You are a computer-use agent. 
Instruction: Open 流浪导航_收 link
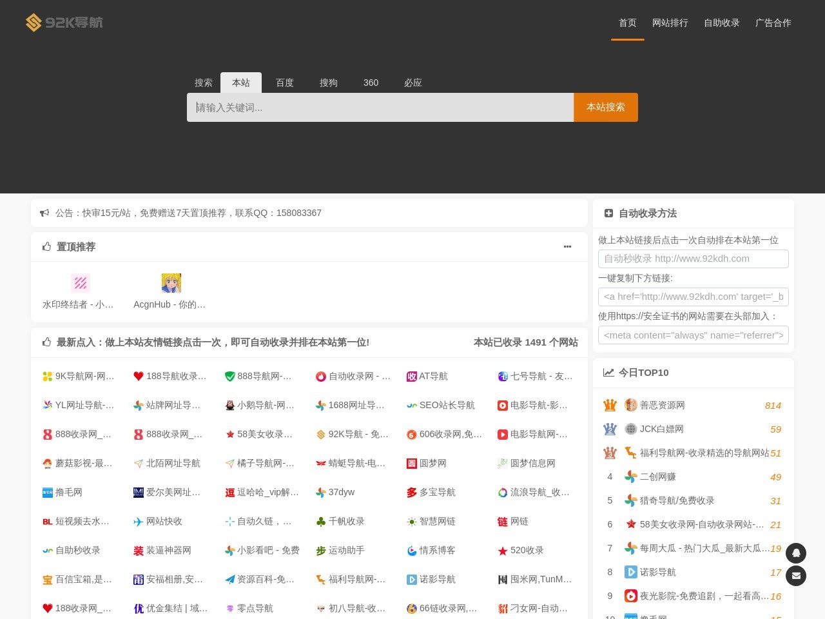(534, 492)
